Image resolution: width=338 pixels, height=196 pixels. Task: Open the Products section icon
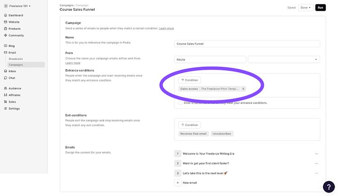click(5, 29)
